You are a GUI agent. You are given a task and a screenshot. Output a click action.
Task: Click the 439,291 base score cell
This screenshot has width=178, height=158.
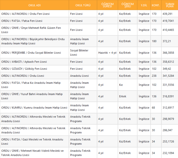pyautogui.click(x=167, y=14)
